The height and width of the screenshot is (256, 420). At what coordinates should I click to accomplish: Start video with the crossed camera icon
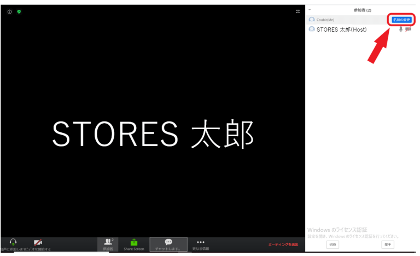point(38,242)
